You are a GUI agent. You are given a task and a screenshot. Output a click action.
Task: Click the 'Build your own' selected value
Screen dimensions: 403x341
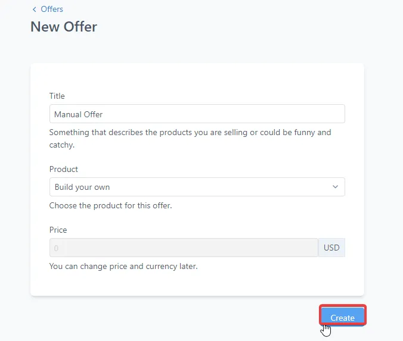(82, 187)
